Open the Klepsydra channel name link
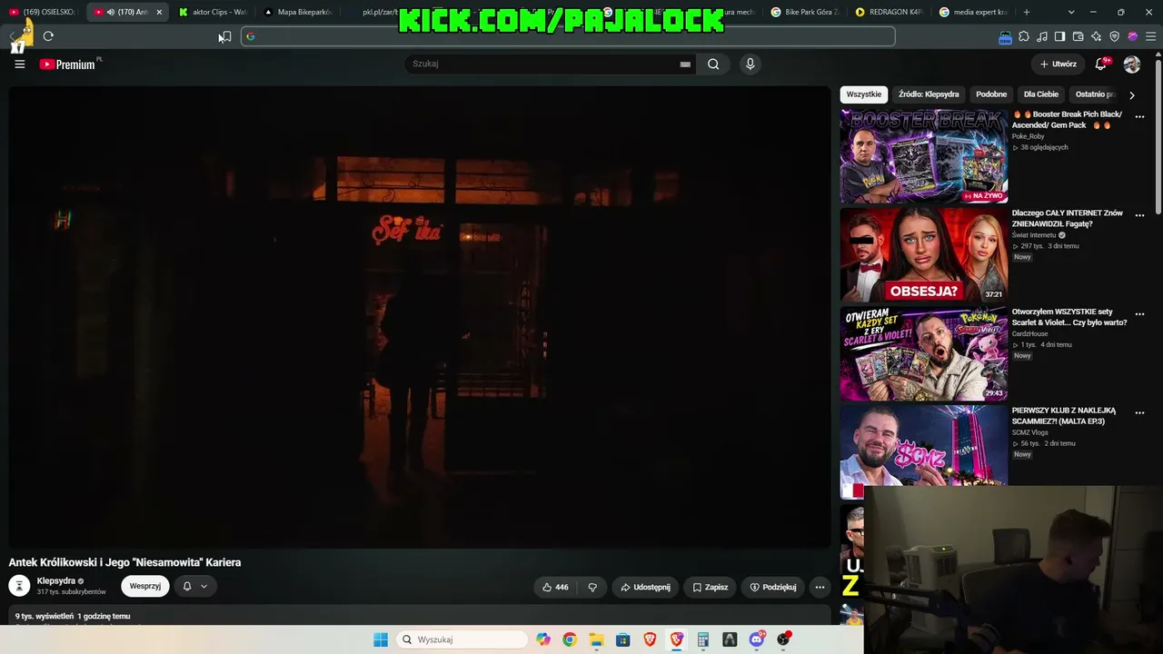The width and height of the screenshot is (1163, 654). point(56,581)
